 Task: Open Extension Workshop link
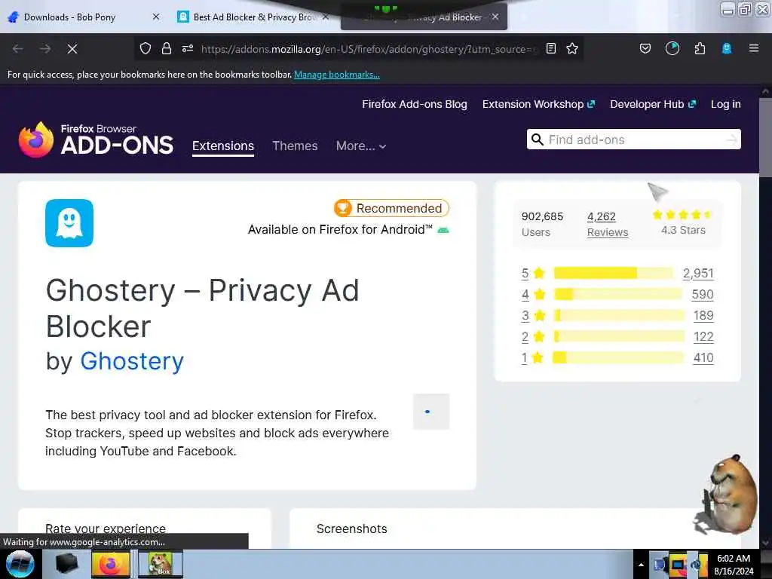click(x=538, y=104)
